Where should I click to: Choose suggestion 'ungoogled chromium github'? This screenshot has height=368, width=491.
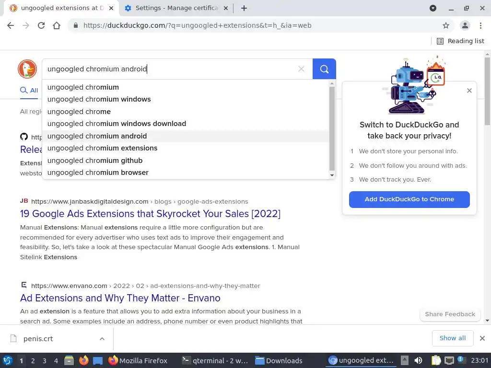(186, 160)
